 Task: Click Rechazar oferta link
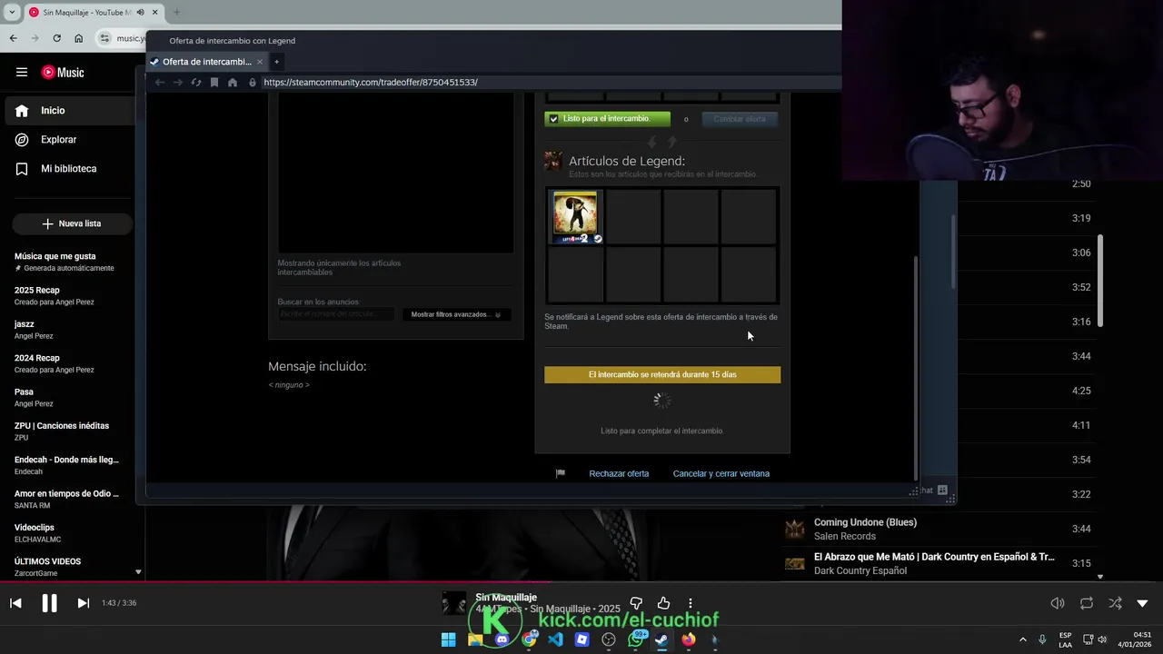pos(619,473)
